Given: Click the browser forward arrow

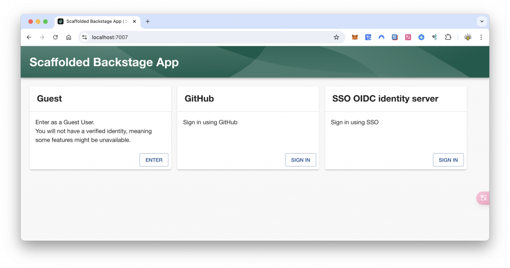Looking at the screenshot, I should click(42, 37).
